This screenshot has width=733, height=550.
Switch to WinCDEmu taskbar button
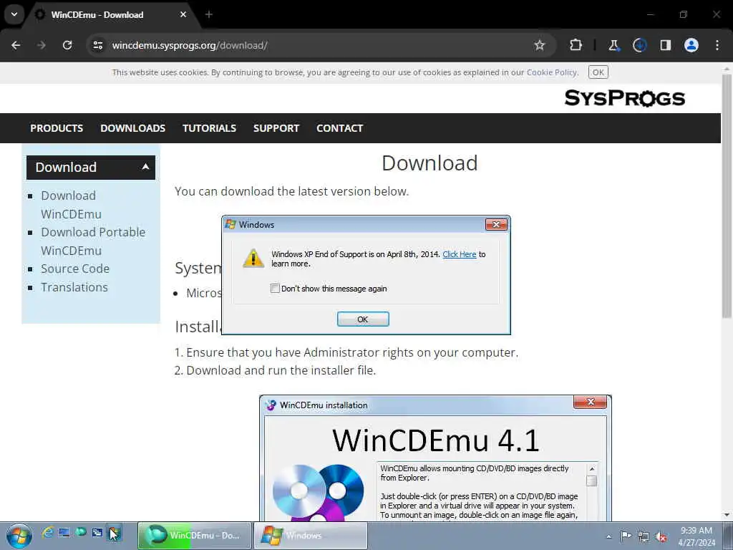(x=195, y=536)
